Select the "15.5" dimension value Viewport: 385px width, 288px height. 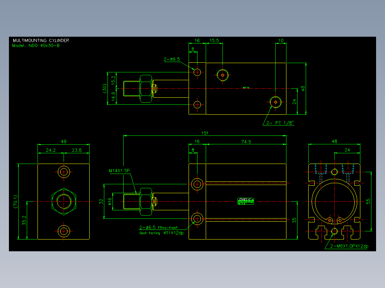(x=214, y=40)
